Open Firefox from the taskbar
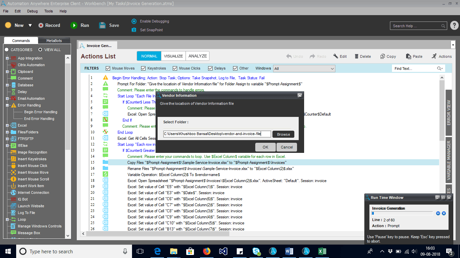The height and width of the screenshot is (258, 460). coord(207,251)
